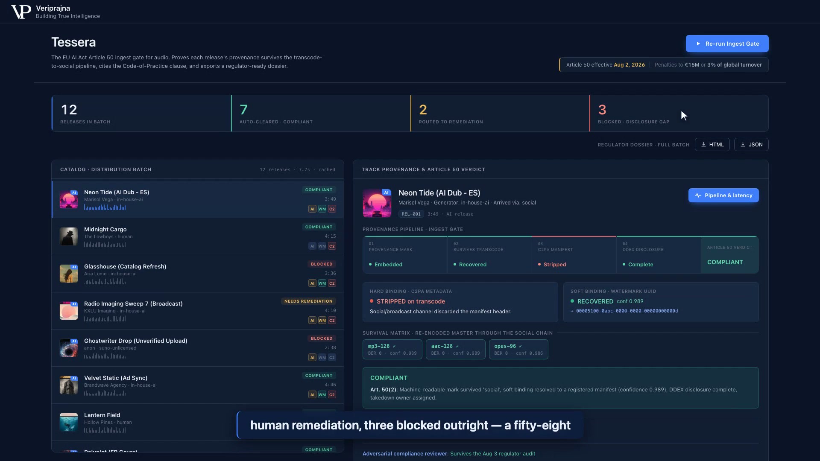Click the BLOCKED tag on Ghostwriter Drop
The image size is (820, 461).
point(322,338)
